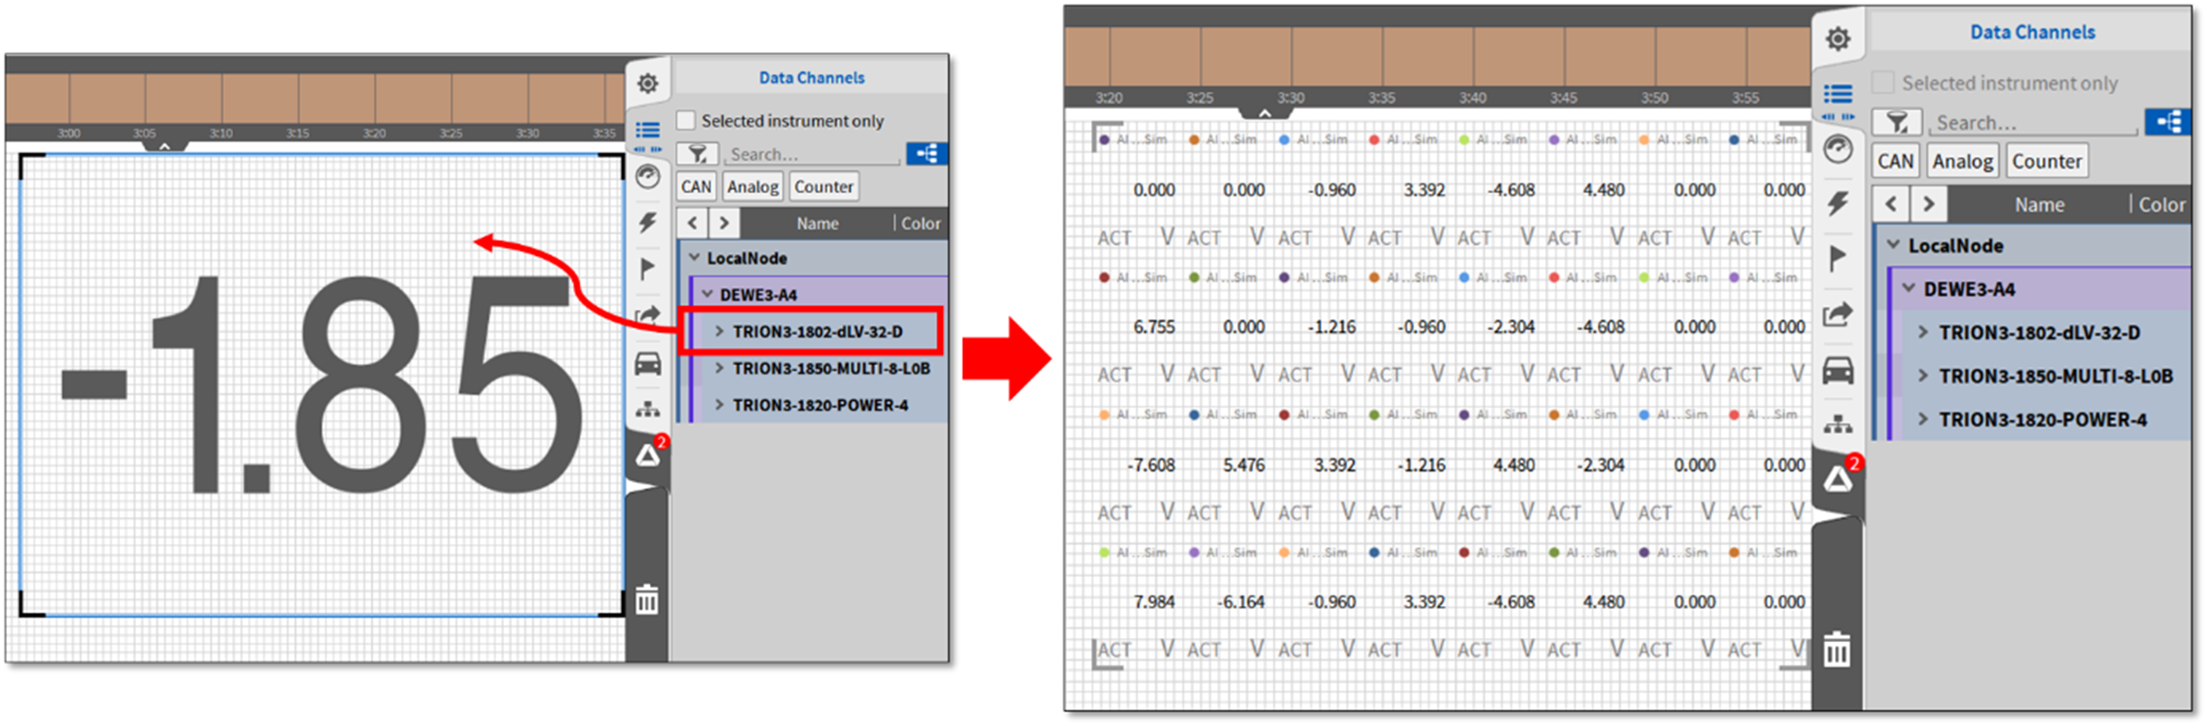This screenshot has width=2207, height=726.
Task: Open the network hierarchy icon in the right screenshot
Action: [x=1838, y=424]
